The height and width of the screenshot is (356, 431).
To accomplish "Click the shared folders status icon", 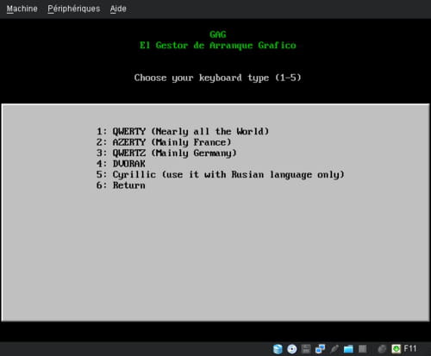I will tap(348, 349).
